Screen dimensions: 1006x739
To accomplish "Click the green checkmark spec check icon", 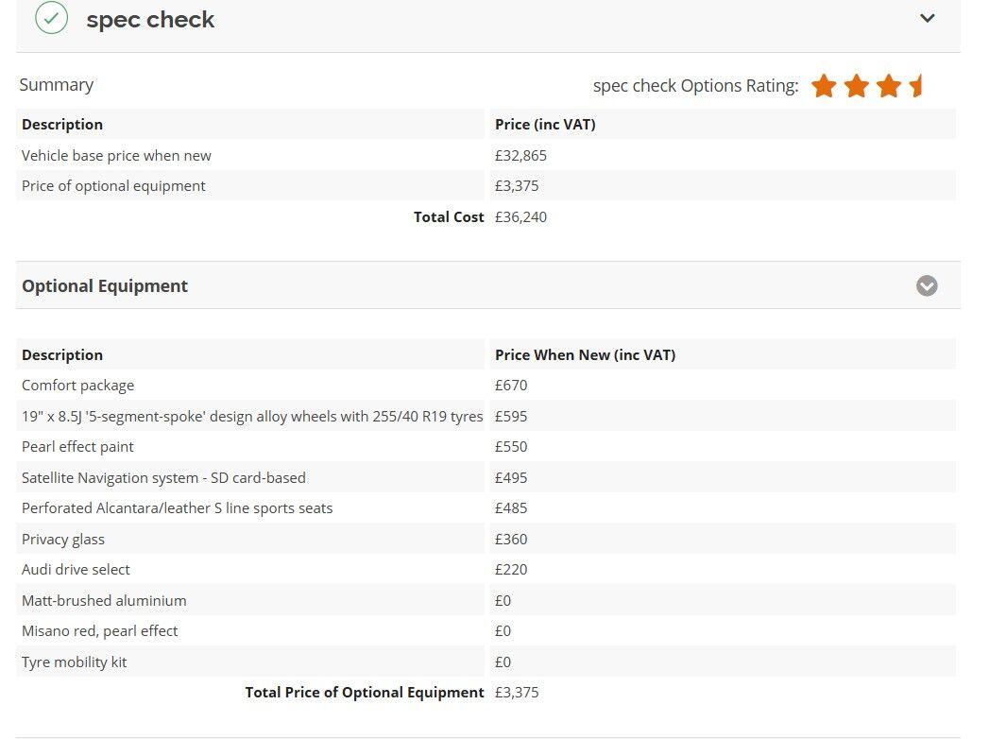I will click(51, 17).
